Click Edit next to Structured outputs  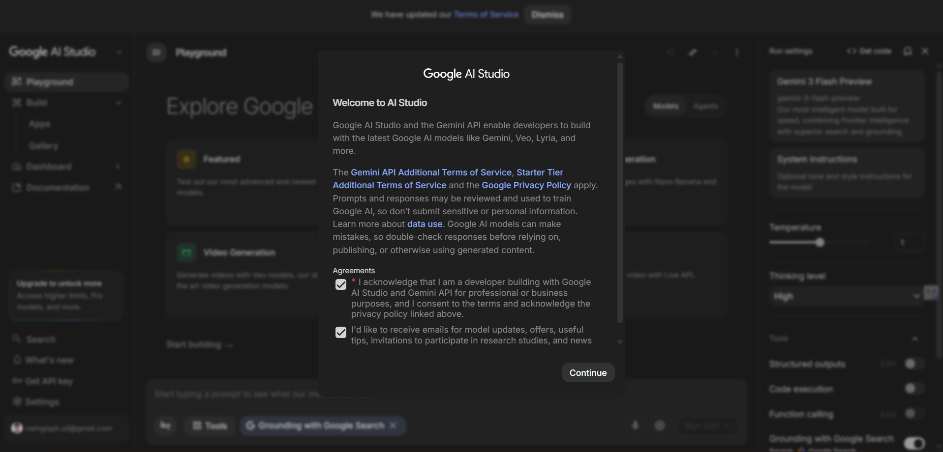click(x=888, y=364)
